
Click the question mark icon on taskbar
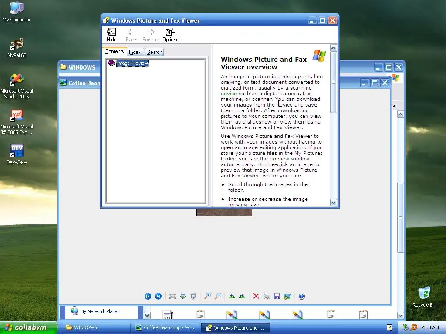tap(389, 327)
